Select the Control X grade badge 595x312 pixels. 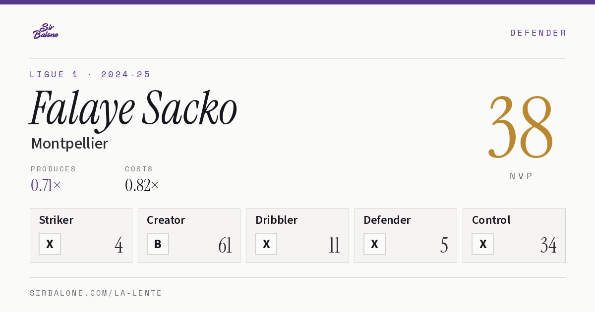(x=482, y=244)
